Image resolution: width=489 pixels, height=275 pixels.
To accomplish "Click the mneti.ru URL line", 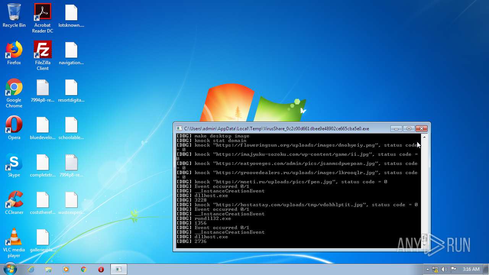I will tap(282, 182).
